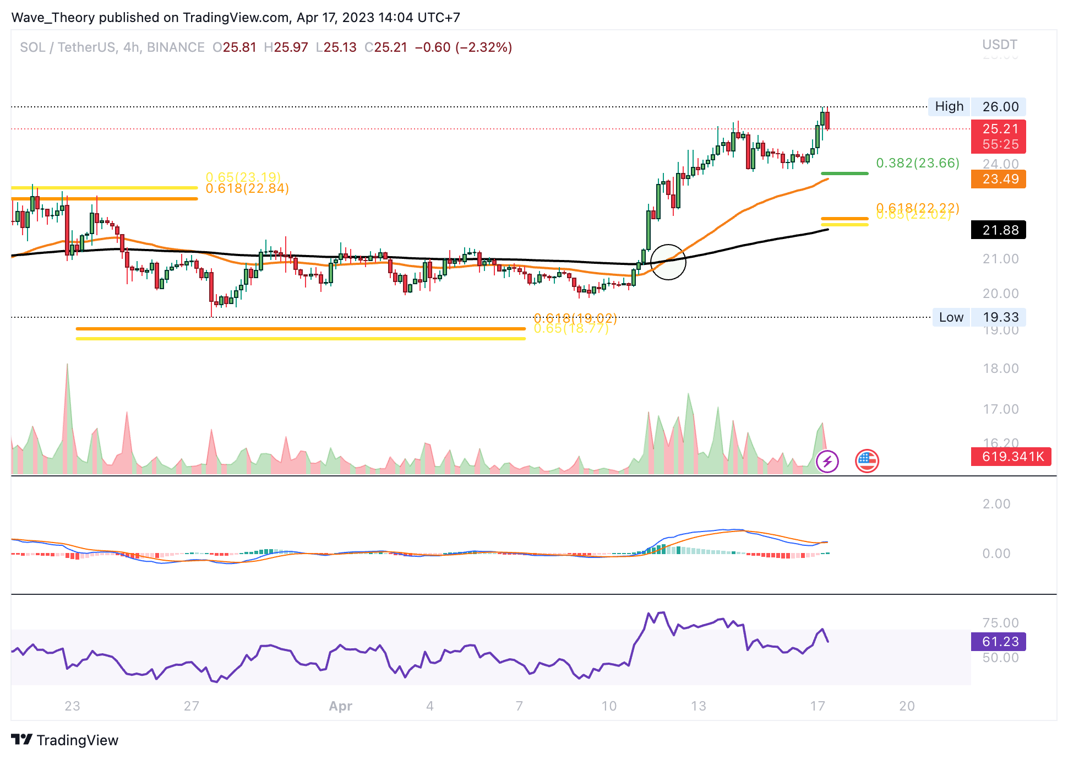1068x759 pixels.
Task: Click the circle annotation at moving average crossover
Action: 668,262
